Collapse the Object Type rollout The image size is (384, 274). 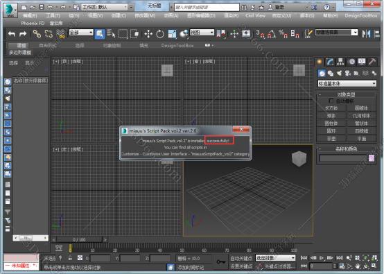346,94
